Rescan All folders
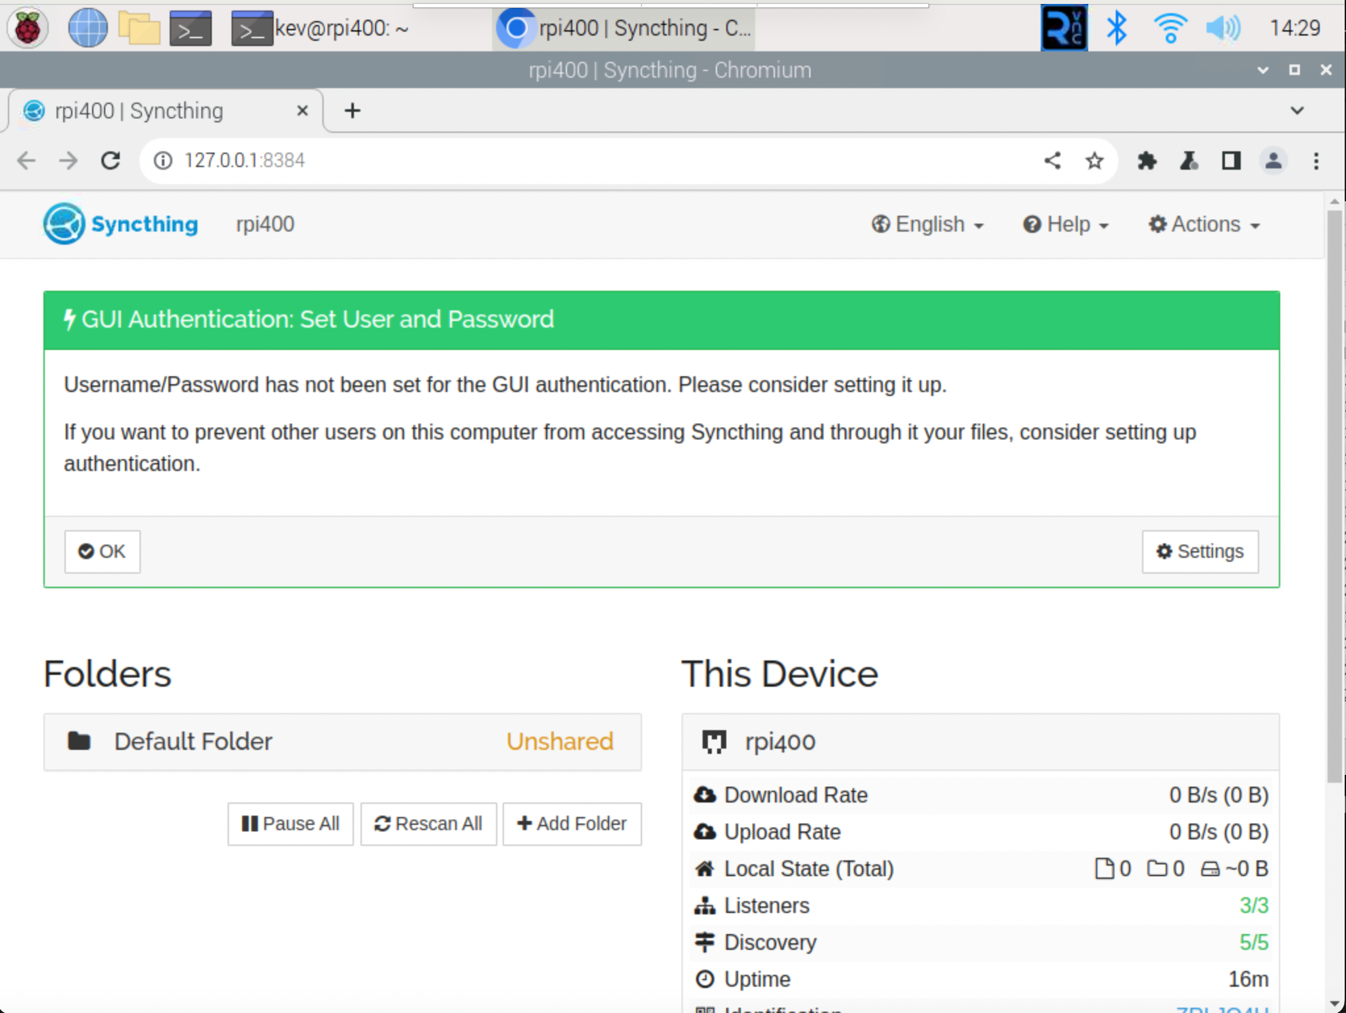 point(428,824)
